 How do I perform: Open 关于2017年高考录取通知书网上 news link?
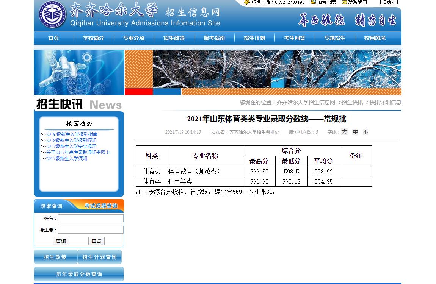[x=78, y=153]
